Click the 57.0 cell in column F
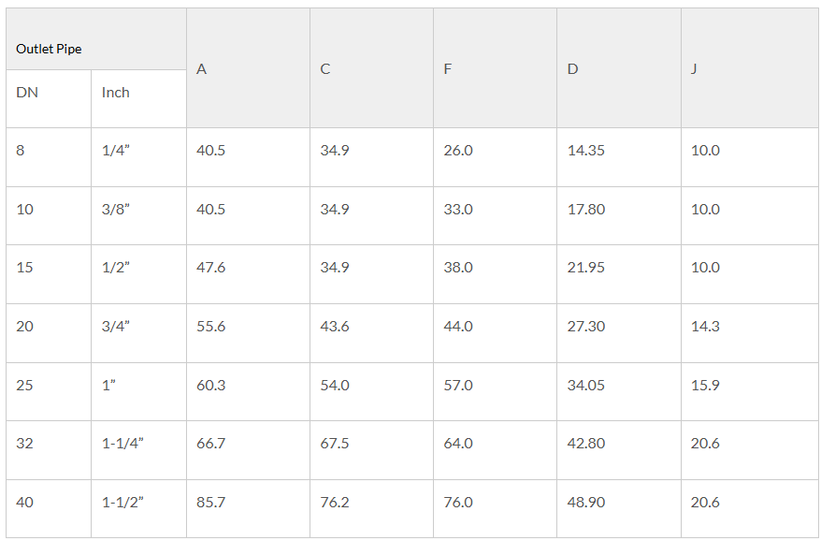 pyautogui.click(x=496, y=391)
